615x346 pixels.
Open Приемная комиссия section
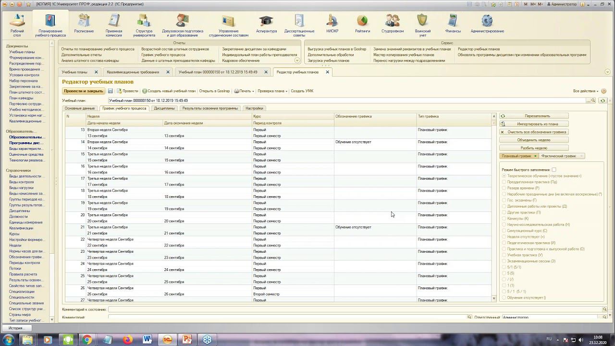point(114,25)
